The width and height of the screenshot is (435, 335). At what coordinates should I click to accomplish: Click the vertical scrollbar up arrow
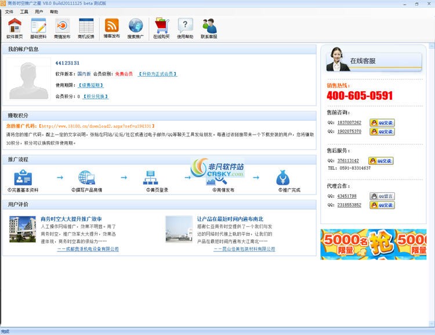click(x=432, y=45)
